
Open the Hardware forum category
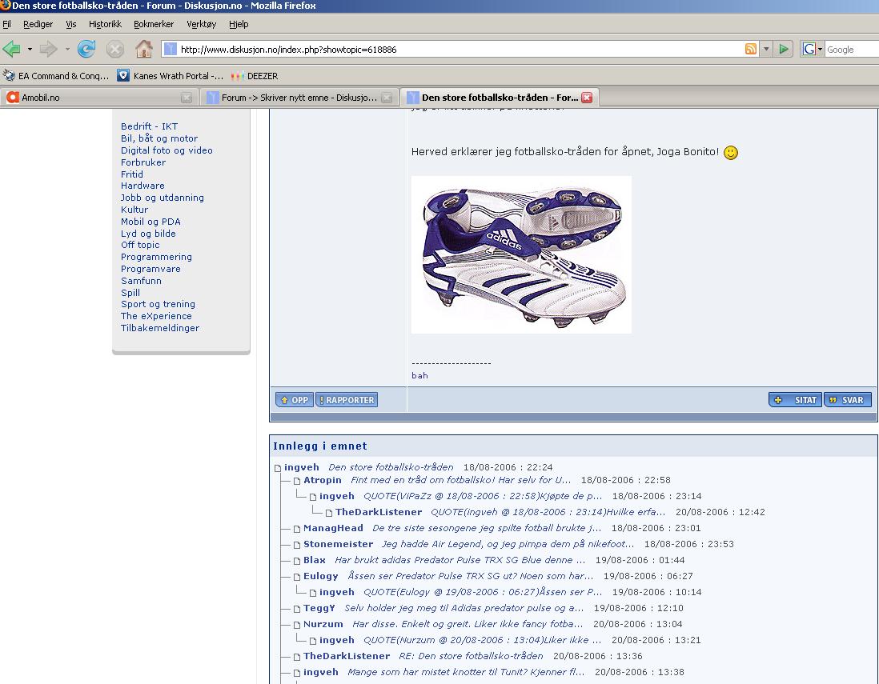coord(142,186)
